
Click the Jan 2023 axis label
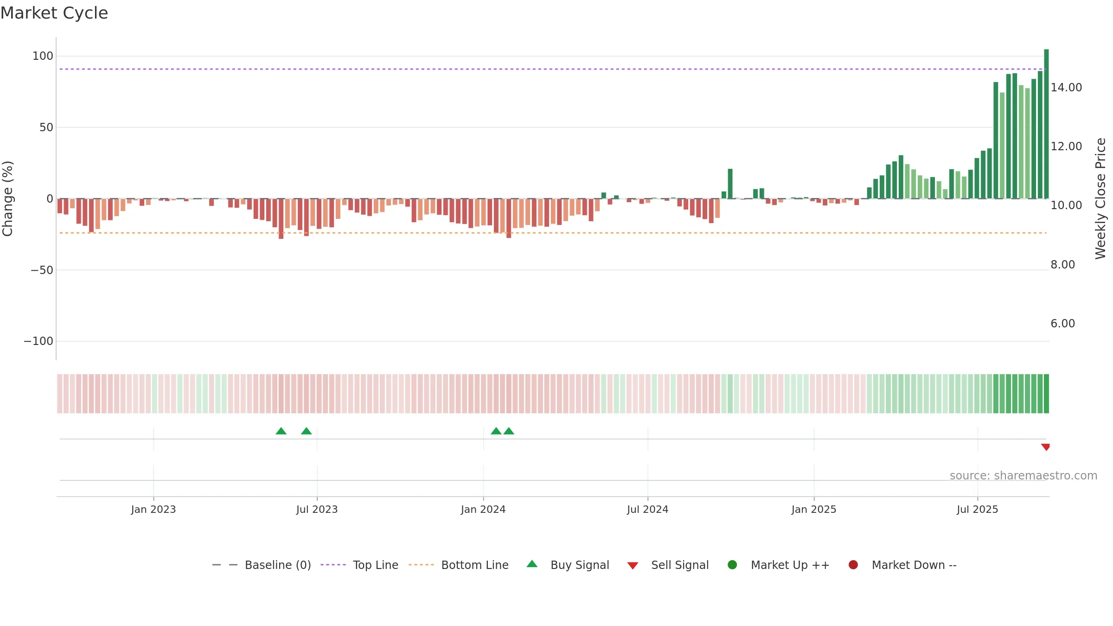pos(154,509)
